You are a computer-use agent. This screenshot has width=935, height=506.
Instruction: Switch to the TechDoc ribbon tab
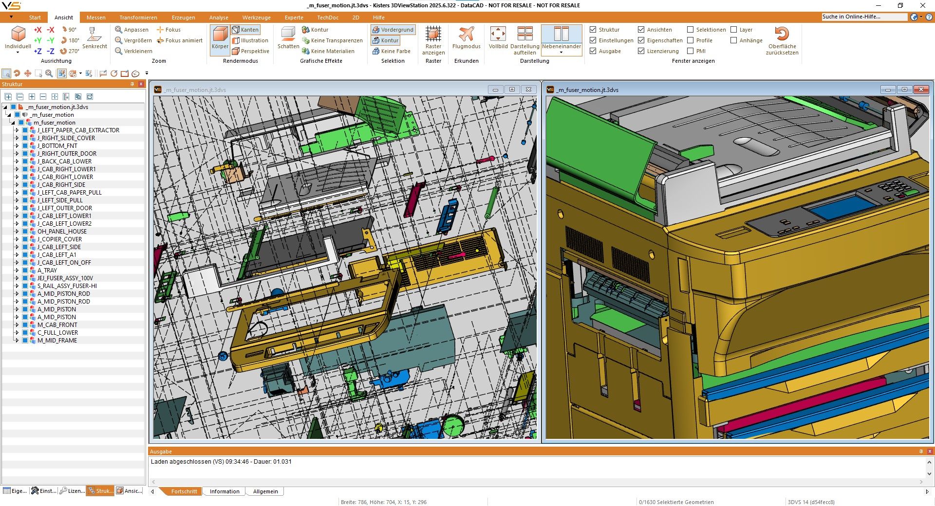point(328,18)
